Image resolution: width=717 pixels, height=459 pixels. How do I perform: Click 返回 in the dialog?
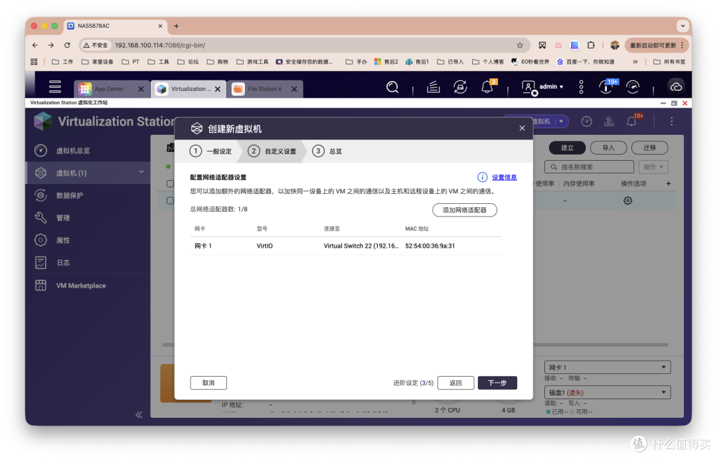455,383
